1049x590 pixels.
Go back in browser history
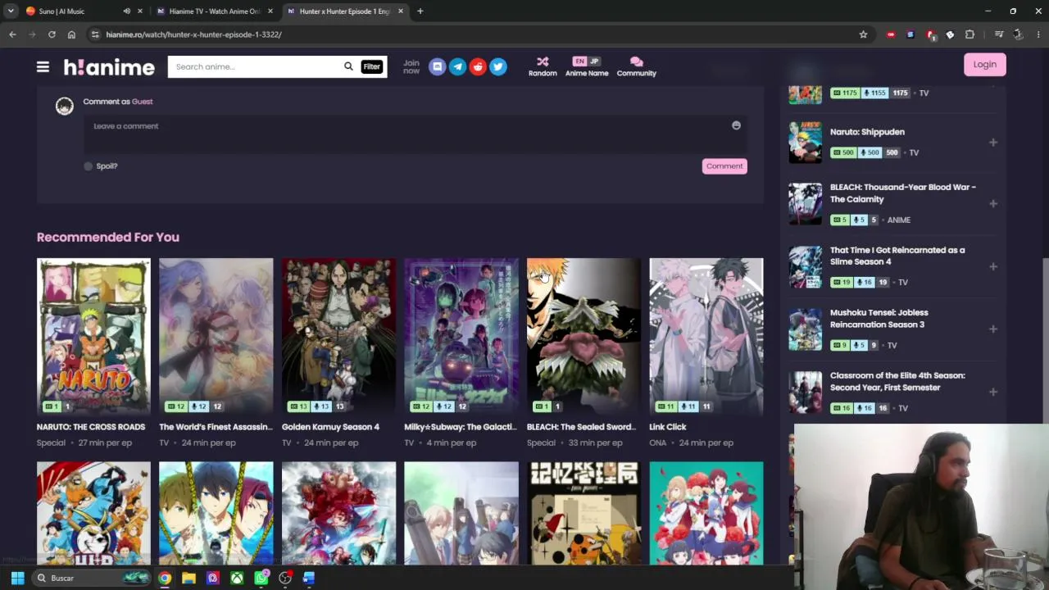coord(12,34)
